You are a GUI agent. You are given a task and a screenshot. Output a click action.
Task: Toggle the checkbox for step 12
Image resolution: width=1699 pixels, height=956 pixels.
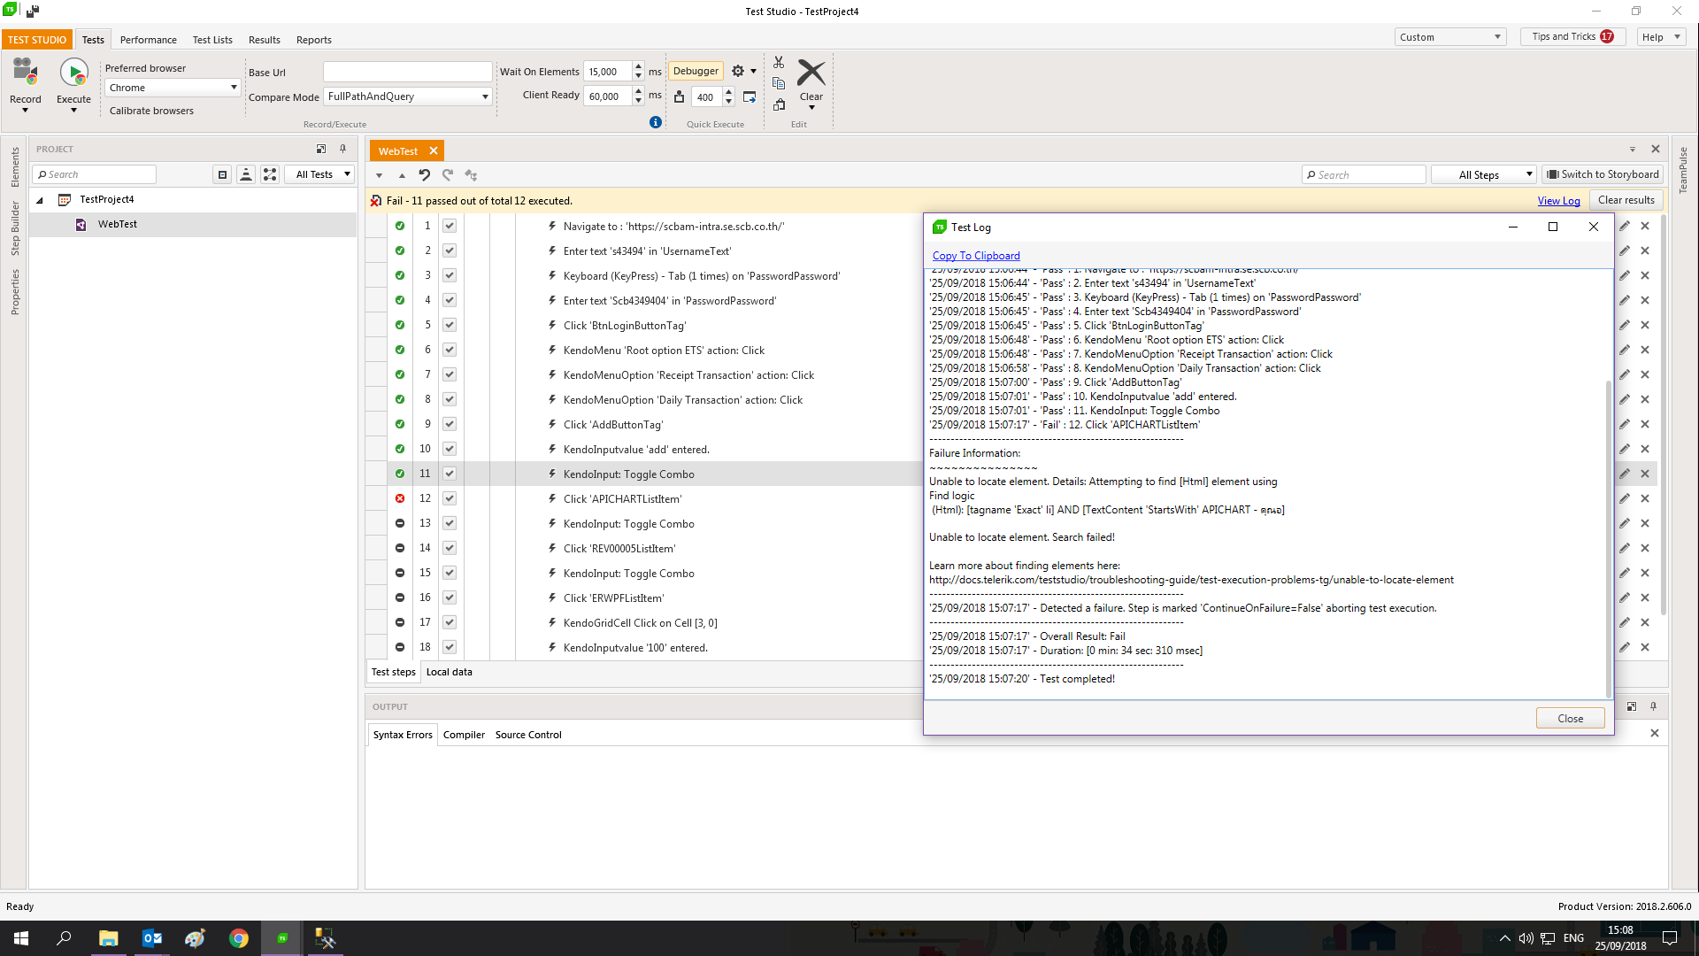pyautogui.click(x=450, y=499)
